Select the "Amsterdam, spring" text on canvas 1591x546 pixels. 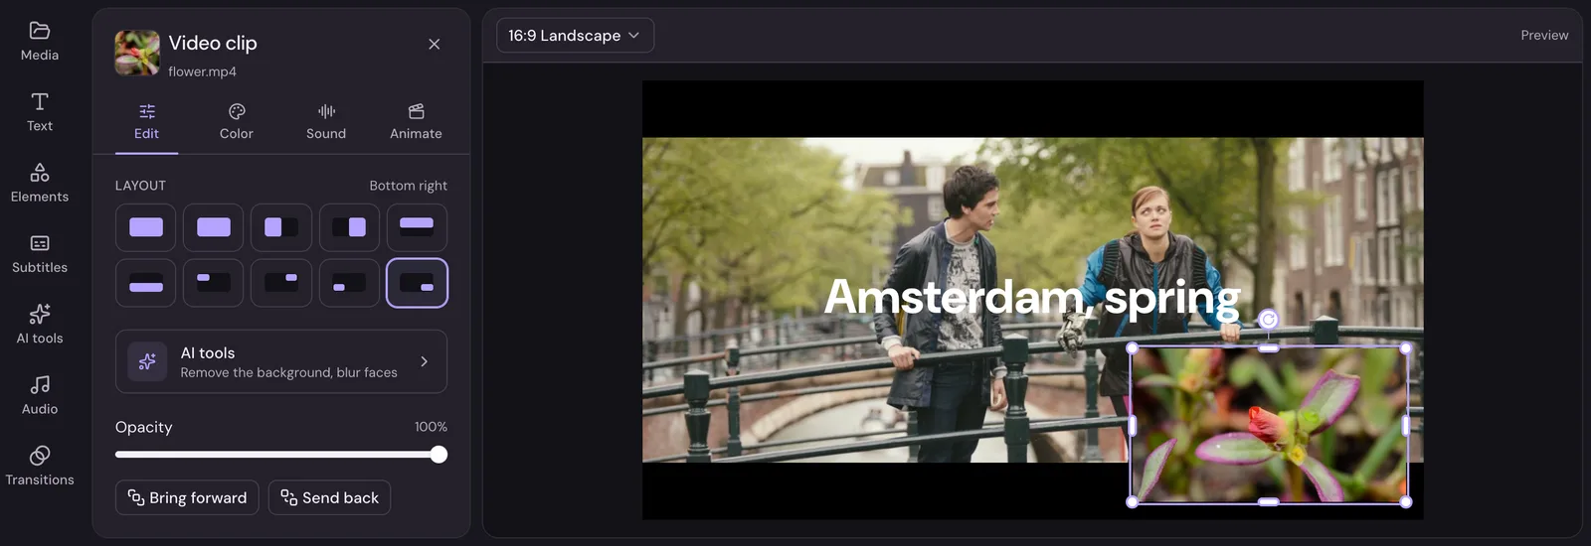click(x=1032, y=297)
